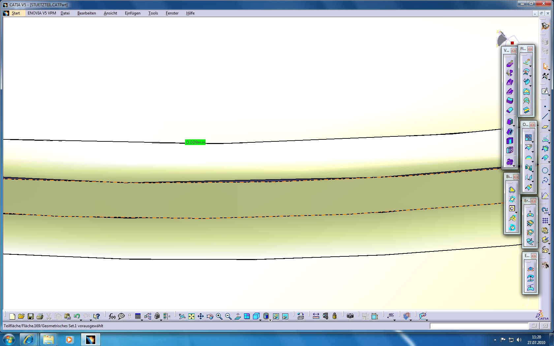Click the New document icon
Screen dimensions: 554x346
(x=12, y=316)
